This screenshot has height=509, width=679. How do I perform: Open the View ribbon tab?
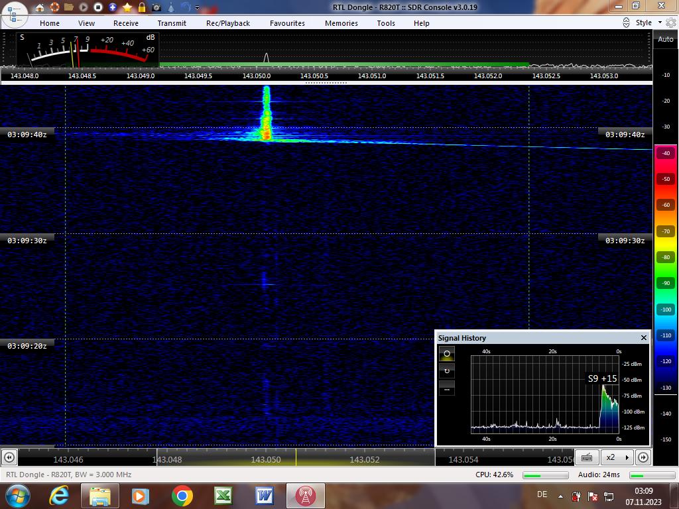pos(87,23)
